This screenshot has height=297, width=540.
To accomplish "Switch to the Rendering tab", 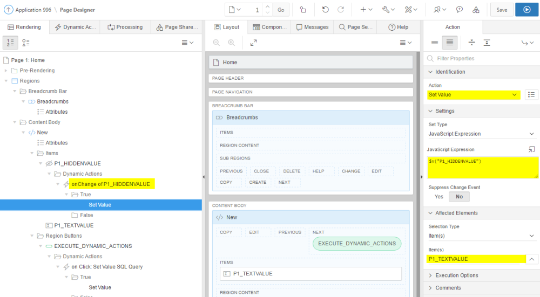I will point(24,27).
